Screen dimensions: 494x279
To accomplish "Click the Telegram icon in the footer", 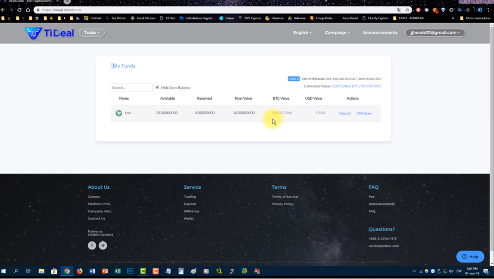I will click(x=103, y=245).
